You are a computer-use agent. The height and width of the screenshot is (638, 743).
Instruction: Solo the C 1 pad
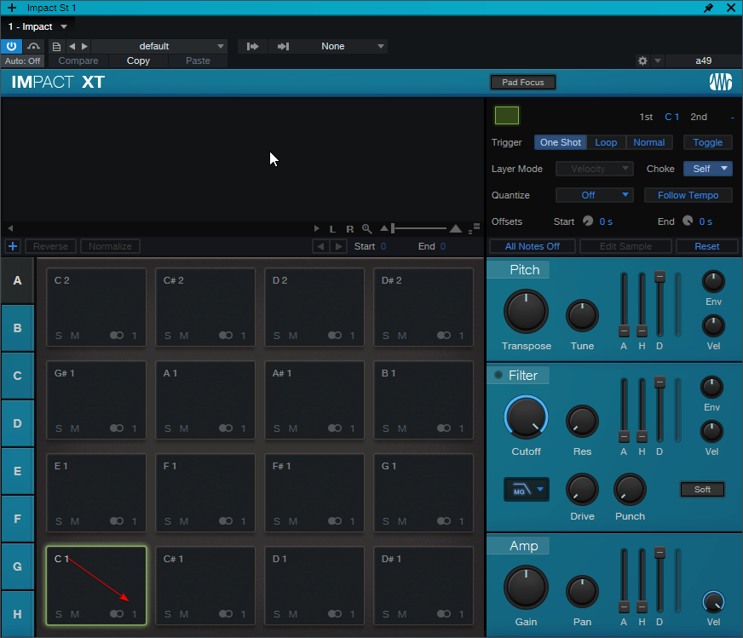59,614
